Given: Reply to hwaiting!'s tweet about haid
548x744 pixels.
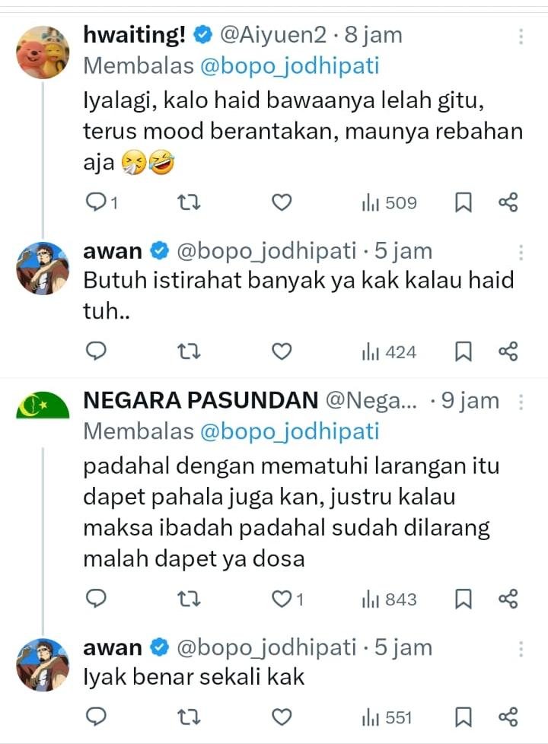Looking at the screenshot, I should pos(95,203).
